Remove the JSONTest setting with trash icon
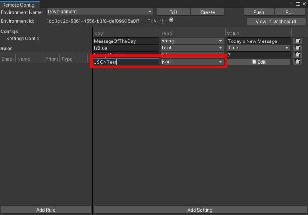Viewport: 308px width, 215px height. pyautogui.click(x=297, y=62)
